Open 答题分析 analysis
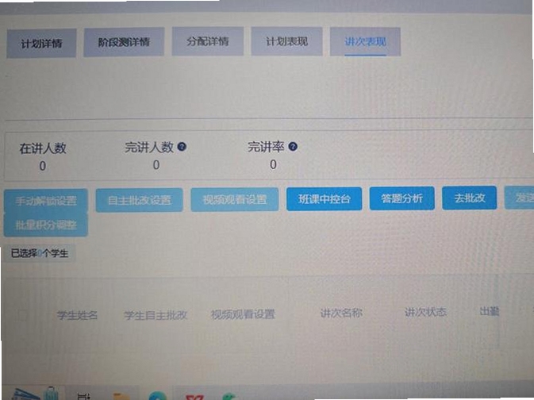Image resolution: width=534 pixels, height=400 pixels. click(401, 198)
